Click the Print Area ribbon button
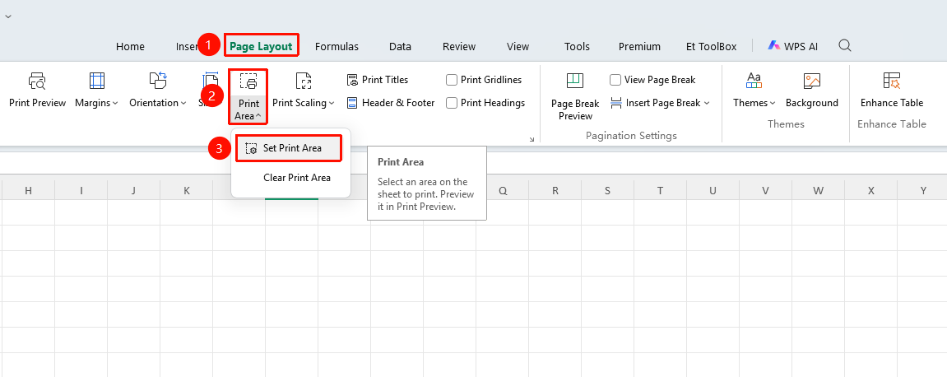This screenshot has height=377, width=947. [x=248, y=96]
